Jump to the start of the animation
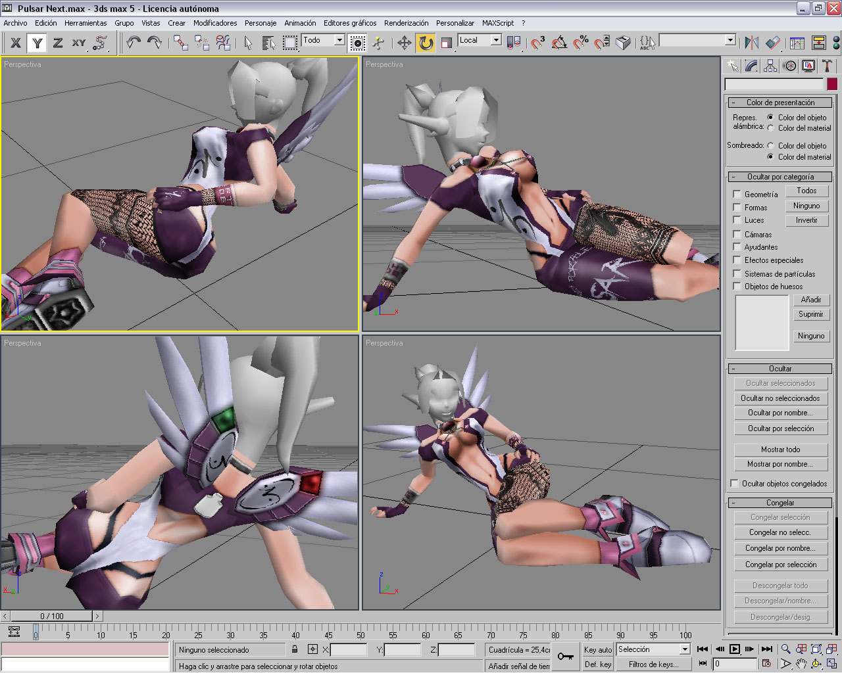This screenshot has height=673, width=842. point(703,649)
